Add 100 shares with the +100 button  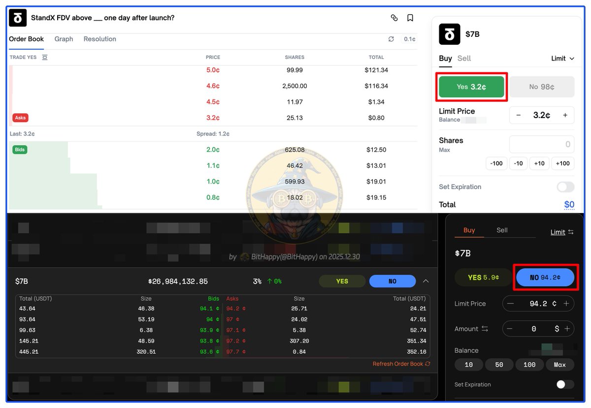pos(562,163)
